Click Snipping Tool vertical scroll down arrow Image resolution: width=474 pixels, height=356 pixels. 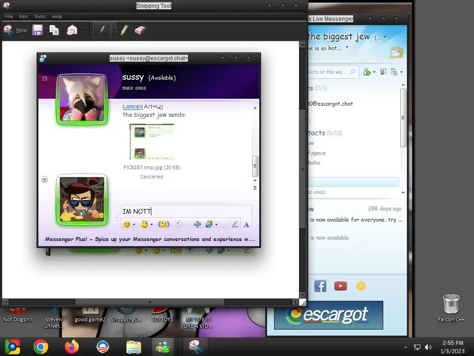click(x=302, y=294)
